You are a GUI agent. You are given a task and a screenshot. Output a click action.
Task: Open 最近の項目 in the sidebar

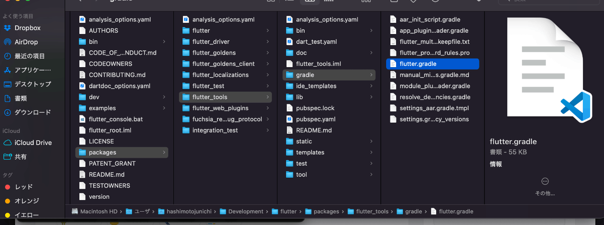pos(30,56)
